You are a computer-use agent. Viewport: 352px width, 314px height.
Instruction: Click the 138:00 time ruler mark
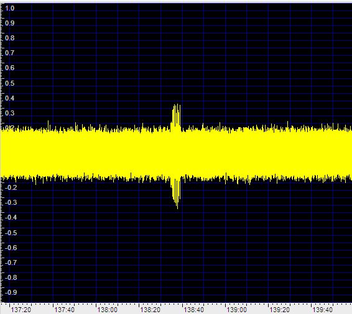[x=107, y=310]
